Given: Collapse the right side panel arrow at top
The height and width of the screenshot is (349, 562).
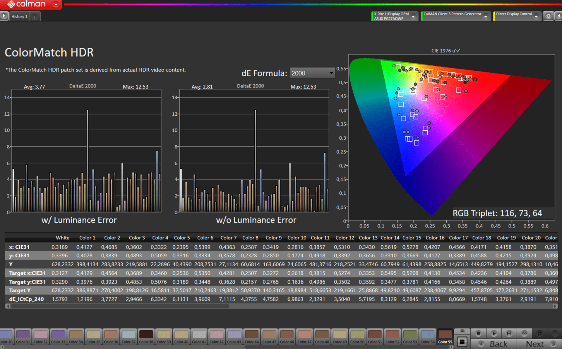Looking at the screenshot, I should pos(558,16).
